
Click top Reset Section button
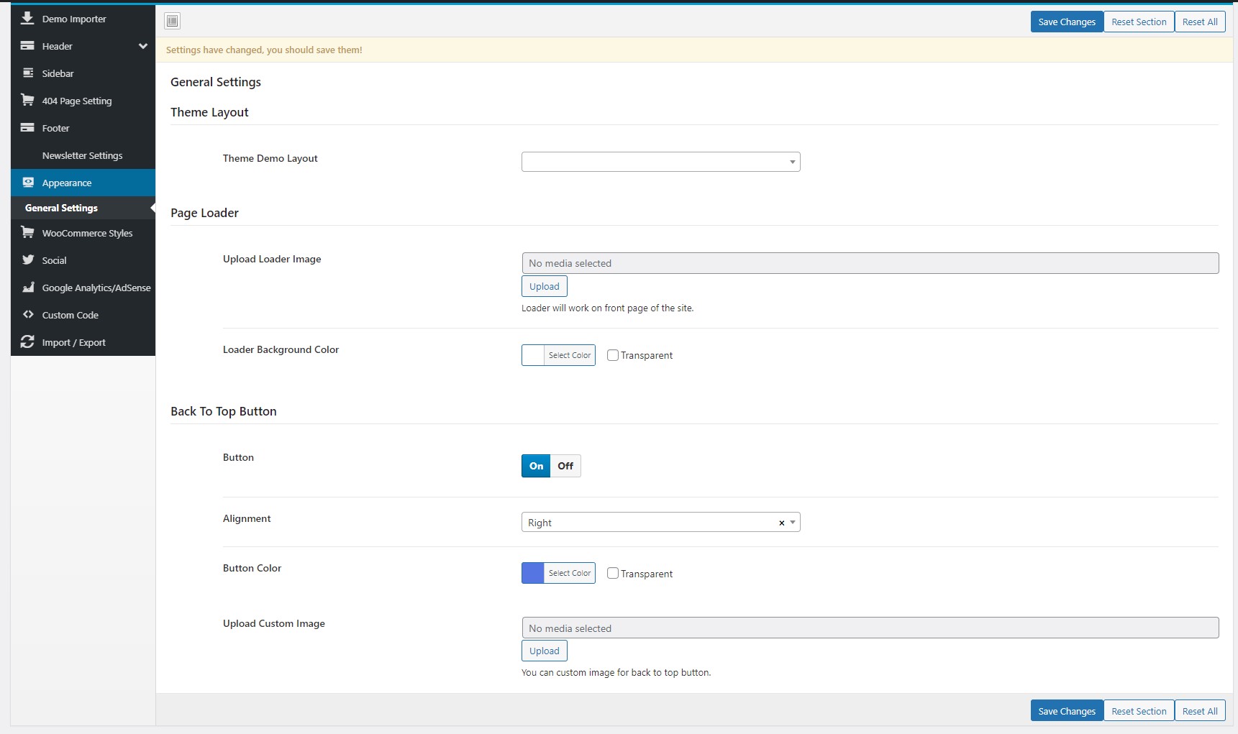coord(1139,22)
